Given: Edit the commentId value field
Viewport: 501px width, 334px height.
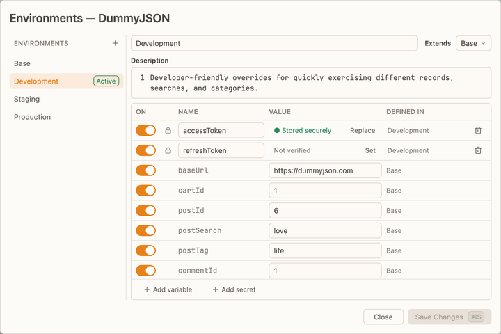Looking at the screenshot, I should tap(325, 271).
